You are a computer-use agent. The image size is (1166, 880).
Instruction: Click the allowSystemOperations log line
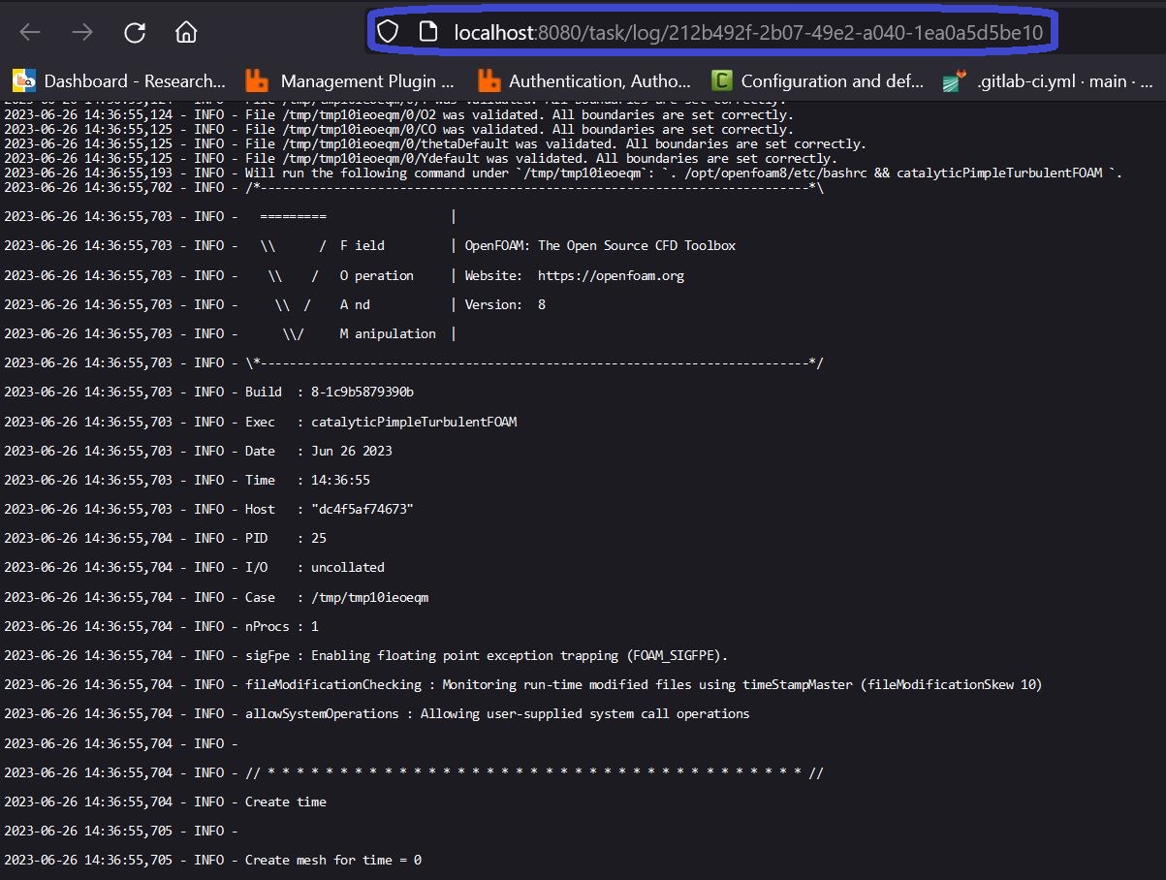[x=377, y=713]
